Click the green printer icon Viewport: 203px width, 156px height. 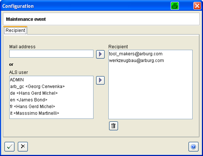coord(175,6)
